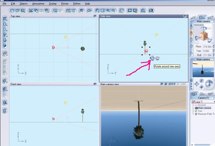The height and width of the screenshot is (146, 215).
Task: Open the Edit menu
Action: (13, 4)
